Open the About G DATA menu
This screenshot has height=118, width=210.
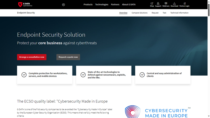[129, 4]
